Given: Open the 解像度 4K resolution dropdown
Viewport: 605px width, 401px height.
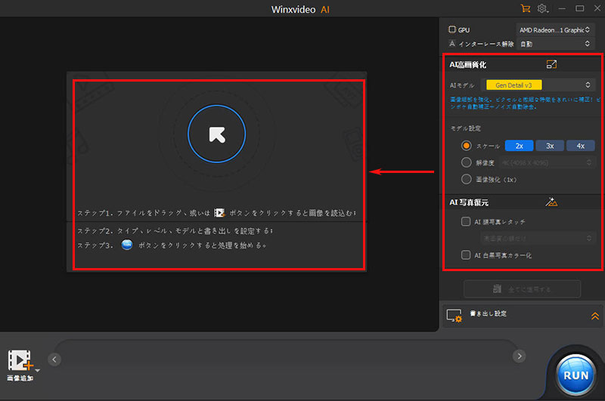Looking at the screenshot, I should pos(547,162).
